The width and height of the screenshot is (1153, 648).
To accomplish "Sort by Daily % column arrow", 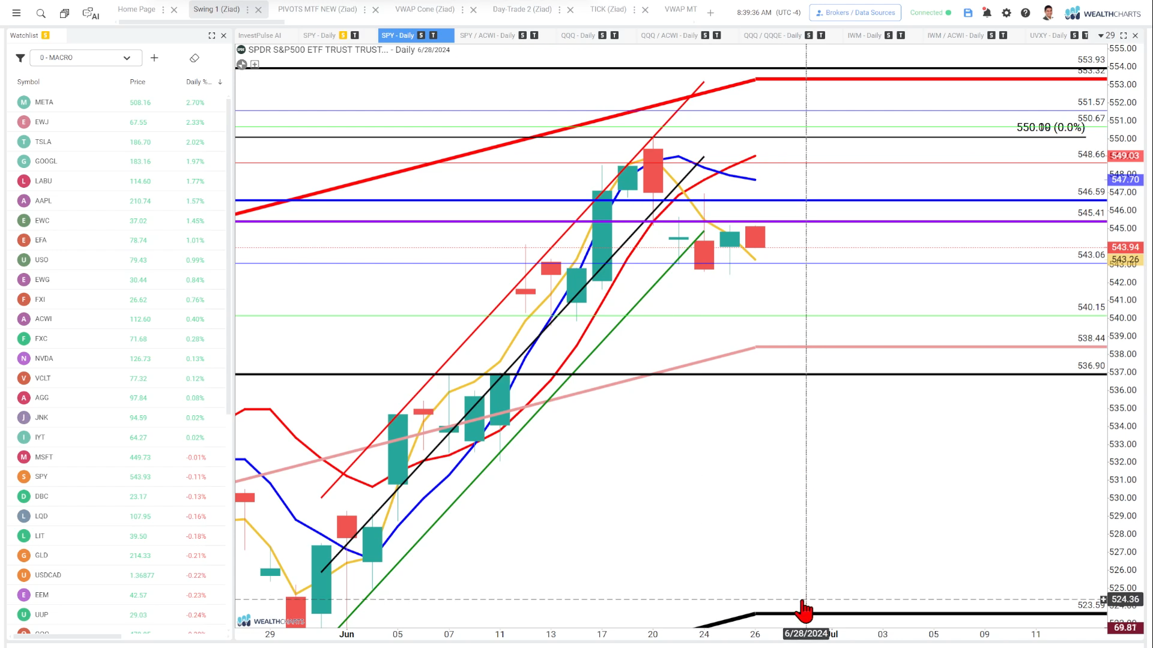I will click(220, 82).
